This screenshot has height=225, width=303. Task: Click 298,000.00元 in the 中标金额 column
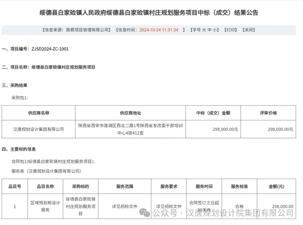(x=225, y=130)
